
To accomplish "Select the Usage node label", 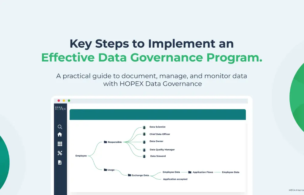I will 111,170.
